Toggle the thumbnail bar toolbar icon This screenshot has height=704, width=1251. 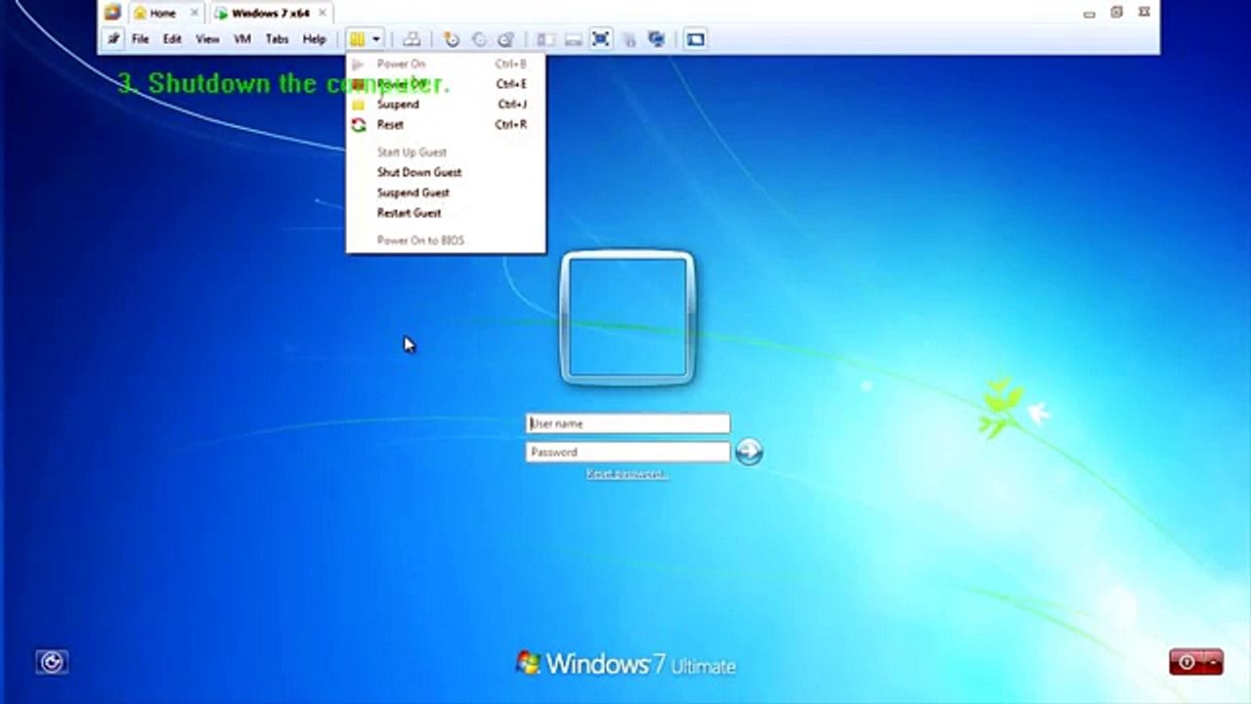click(574, 39)
